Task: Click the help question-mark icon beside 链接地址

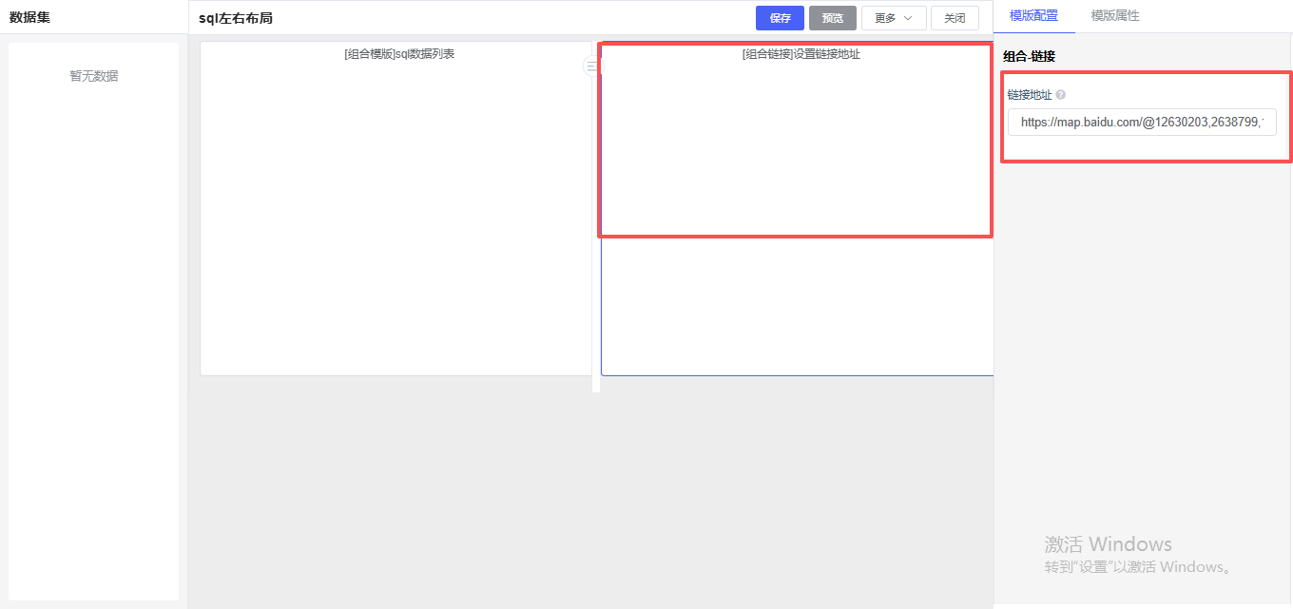Action: pyautogui.click(x=1060, y=94)
